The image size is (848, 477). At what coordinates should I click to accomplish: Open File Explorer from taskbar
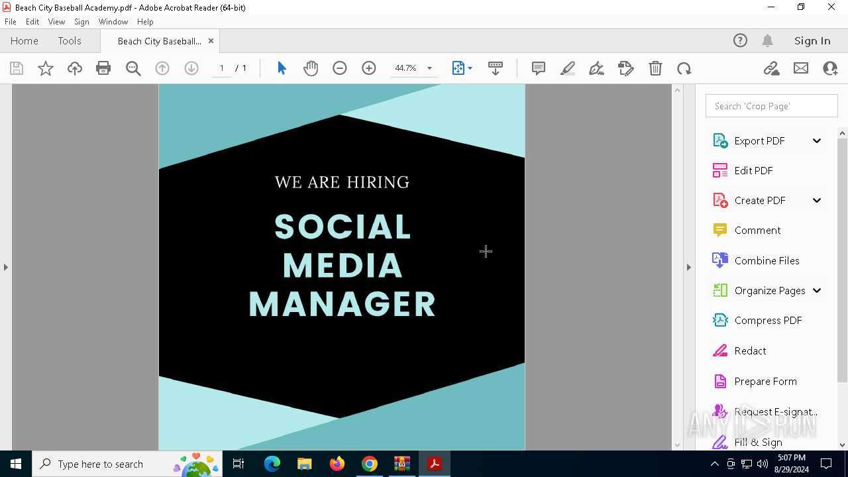click(x=304, y=464)
